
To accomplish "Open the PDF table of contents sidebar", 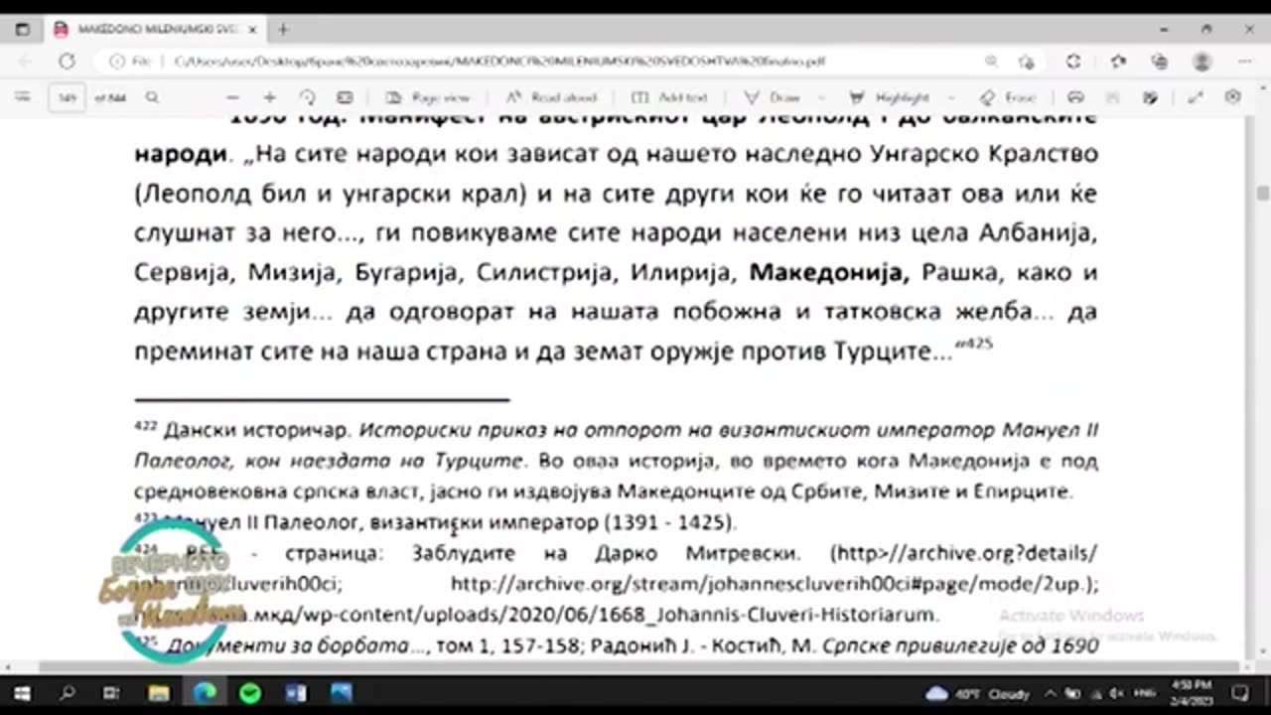I will [x=24, y=97].
